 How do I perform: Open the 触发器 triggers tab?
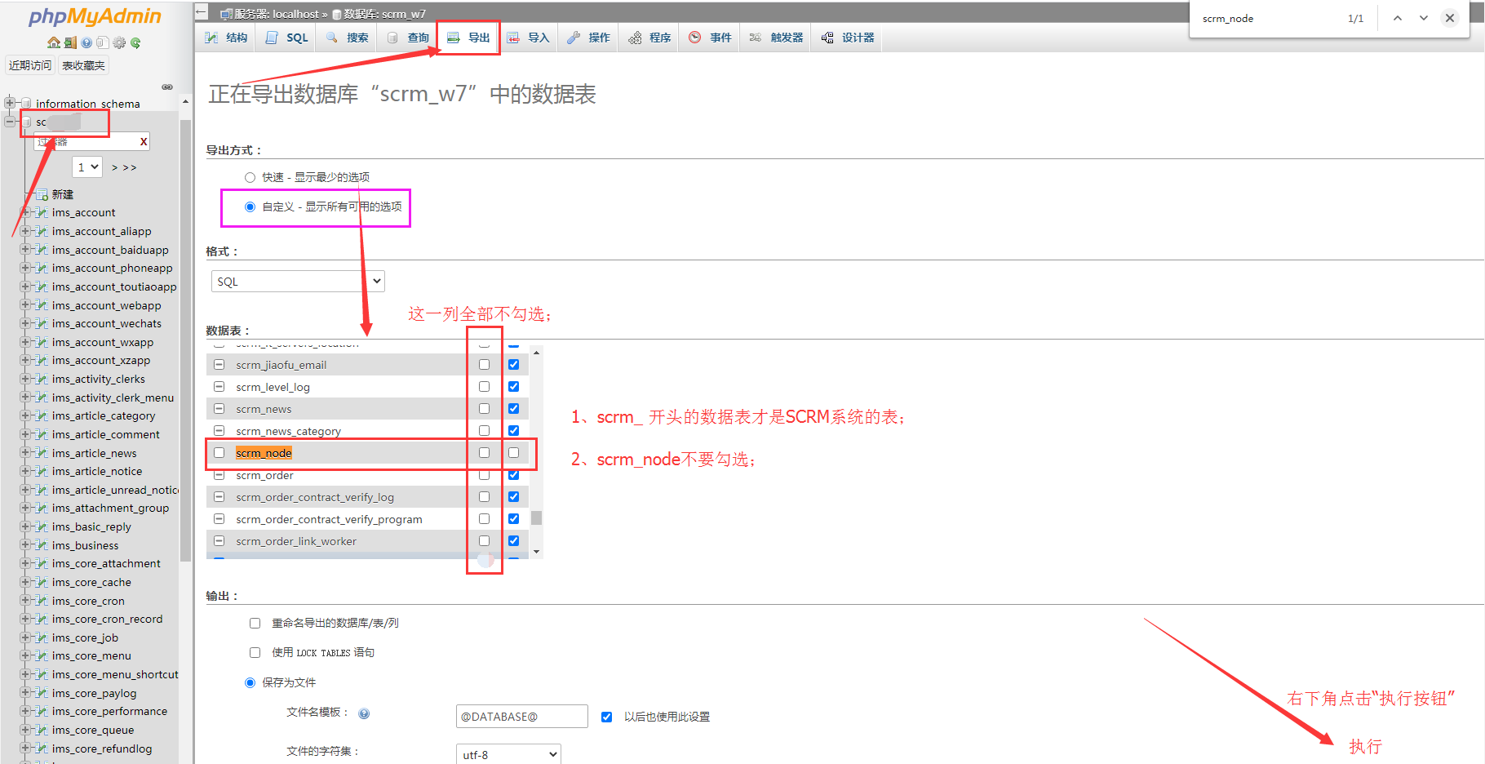pyautogui.click(x=776, y=38)
